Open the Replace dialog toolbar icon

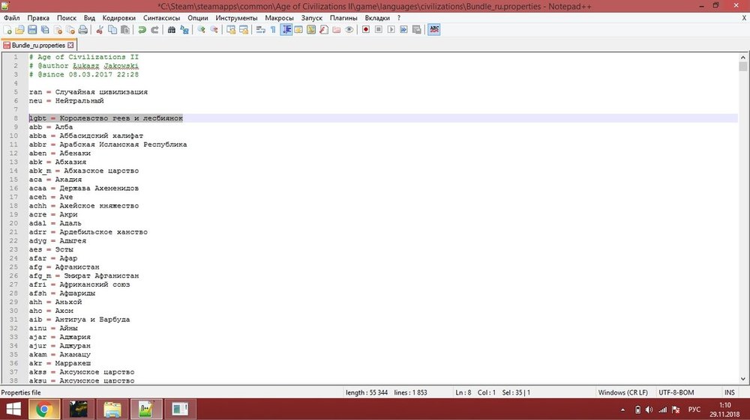[x=184, y=30]
